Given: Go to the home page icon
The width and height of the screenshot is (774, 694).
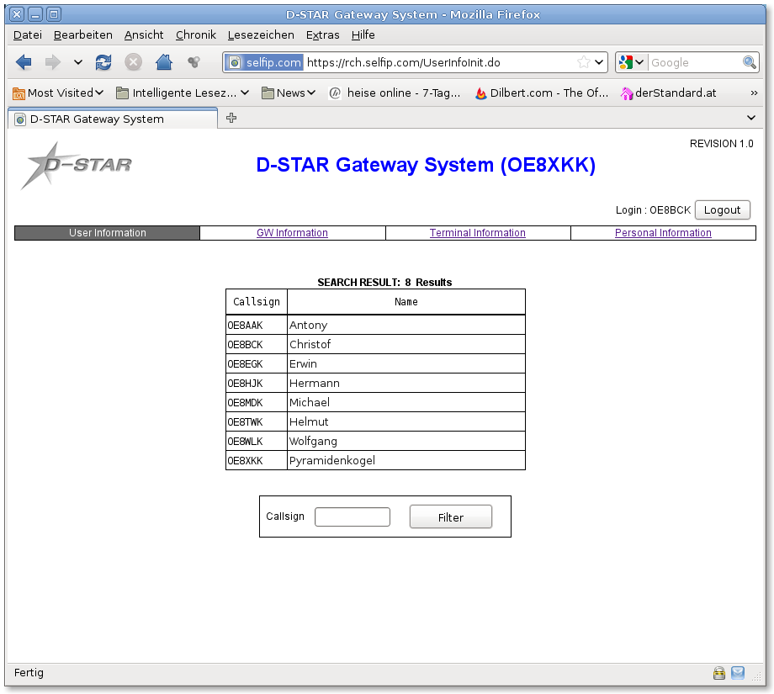Looking at the screenshot, I should (x=164, y=62).
